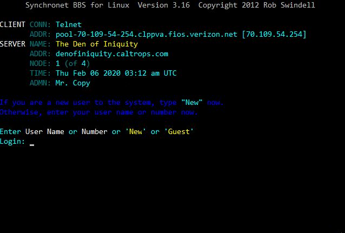
Task: Click the admin name 'Mr. Copy'
Action: (x=73, y=83)
